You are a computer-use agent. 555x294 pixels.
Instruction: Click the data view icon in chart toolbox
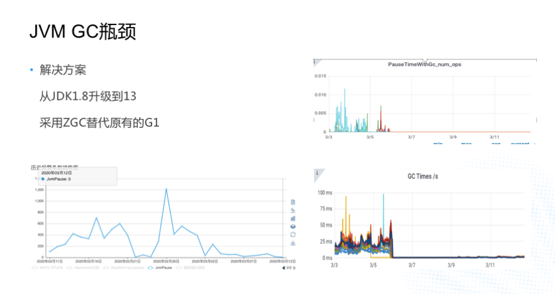[x=293, y=202]
